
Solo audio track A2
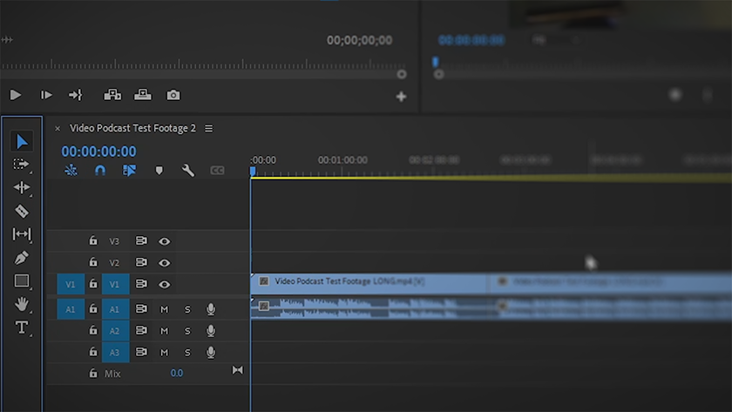pos(187,331)
